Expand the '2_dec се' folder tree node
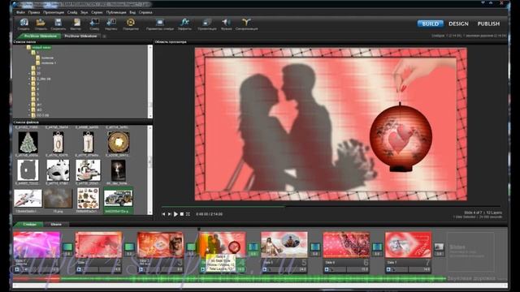This screenshot has width=520, height=292. click(x=29, y=79)
